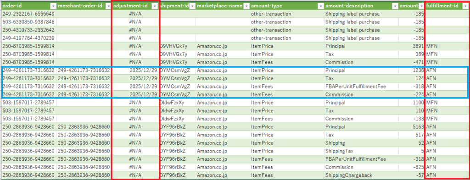Select DYMCsmVgZ shipment-id in the 124 row
This screenshot has height=180, width=470.
click(x=178, y=78)
